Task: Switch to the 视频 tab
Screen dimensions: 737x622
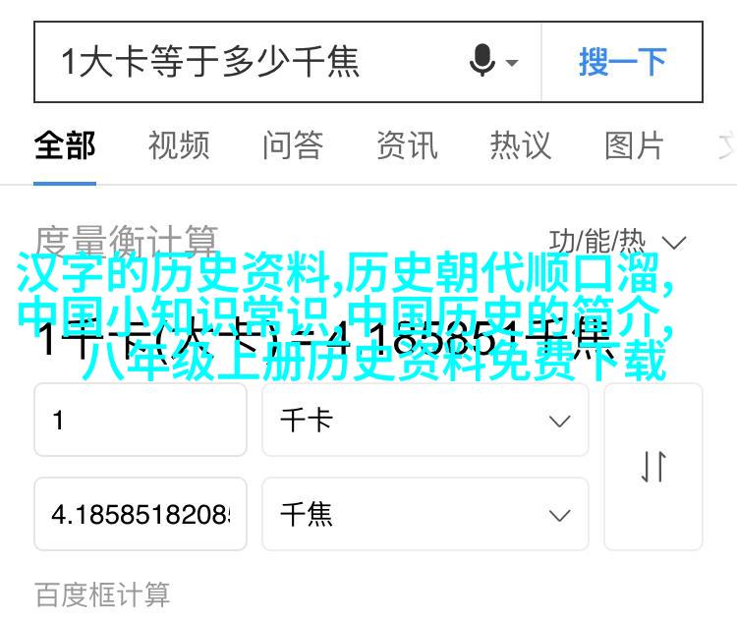Action: pos(179,145)
